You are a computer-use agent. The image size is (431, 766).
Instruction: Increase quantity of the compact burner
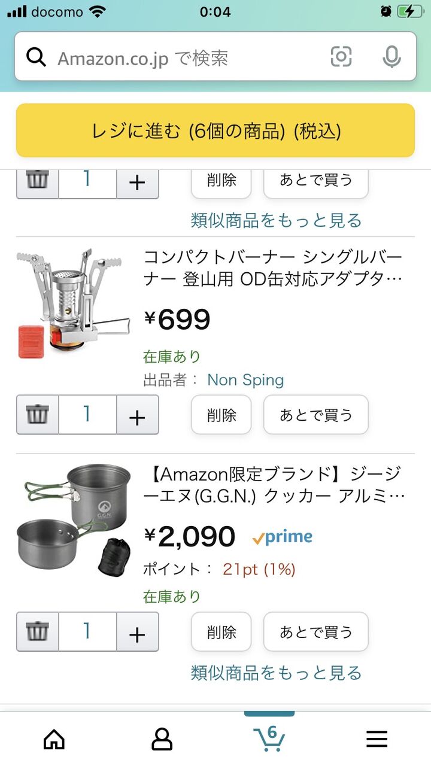(x=138, y=415)
